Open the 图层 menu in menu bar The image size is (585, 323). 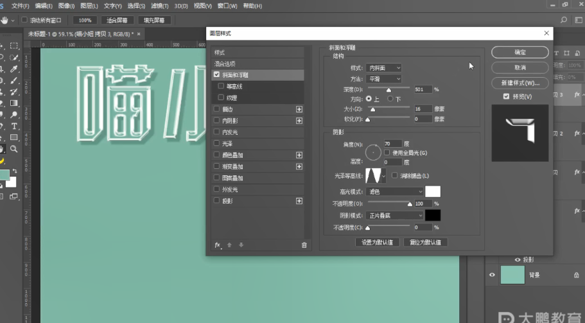(x=89, y=6)
